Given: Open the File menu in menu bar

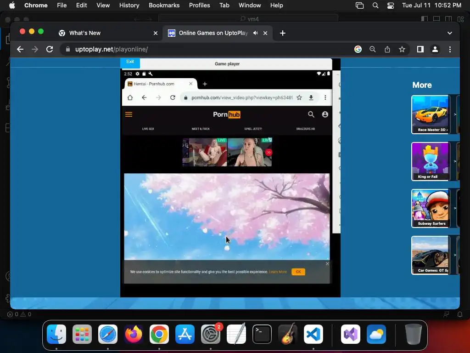Looking at the screenshot, I should [x=62, y=6].
